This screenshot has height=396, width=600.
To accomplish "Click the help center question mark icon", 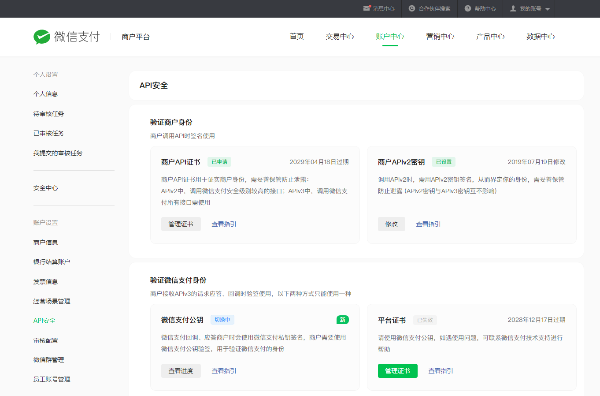I will click(468, 8).
